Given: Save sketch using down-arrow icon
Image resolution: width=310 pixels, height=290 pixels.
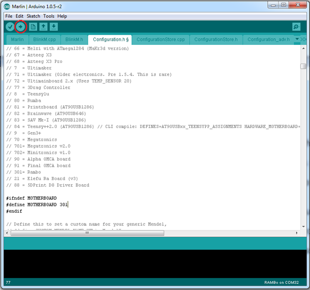Looking at the screenshot, I should coord(54,26).
